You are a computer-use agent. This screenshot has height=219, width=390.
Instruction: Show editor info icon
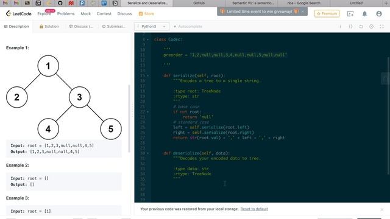click(340, 26)
